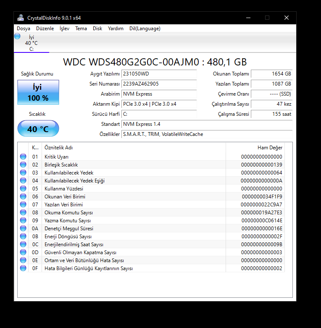The image size is (321, 328).
Task: Click the İyi 100 % health status button
Action: [x=38, y=92]
